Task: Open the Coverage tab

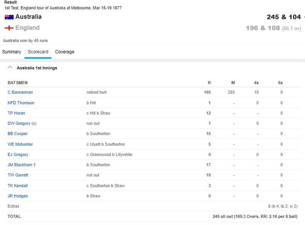Action: click(65, 52)
